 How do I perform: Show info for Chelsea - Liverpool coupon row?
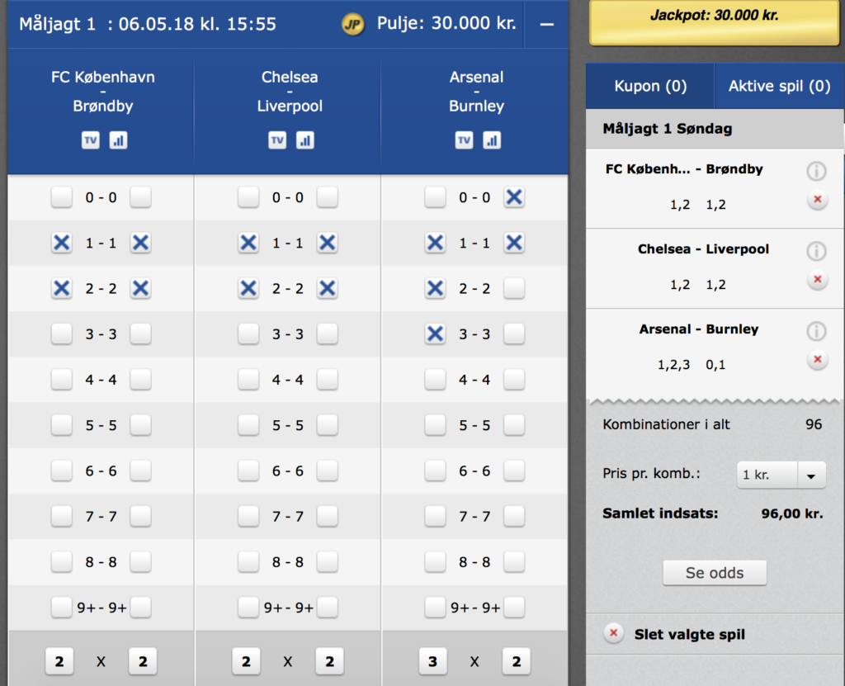tap(816, 251)
